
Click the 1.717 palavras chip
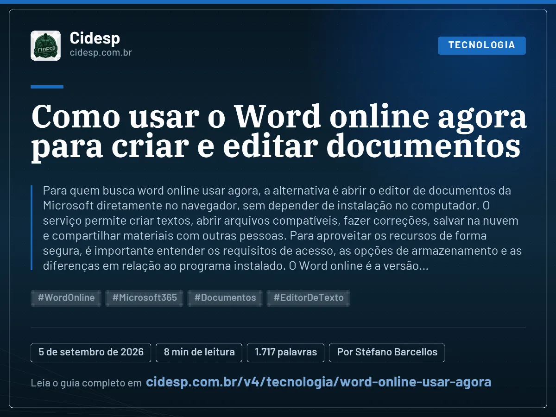[286, 352]
